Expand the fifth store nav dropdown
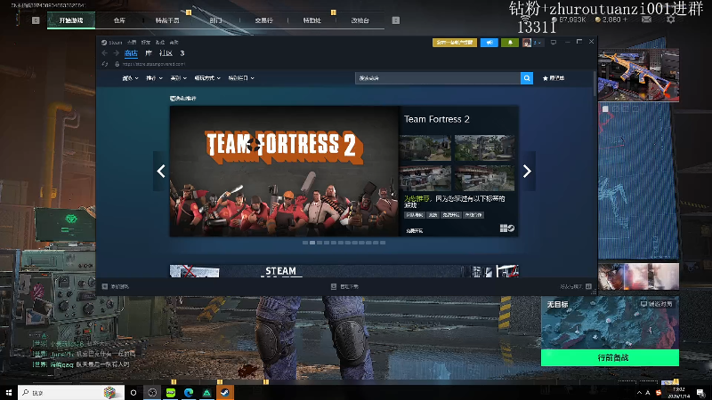712x400 pixels. [241, 78]
